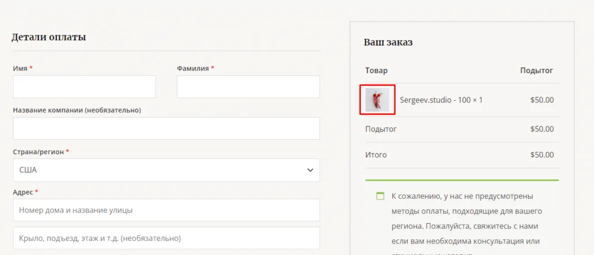Image resolution: width=594 pixels, height=255 pixels.
Task: Click the Sergeev.studio - 100 × 1 product name
Action: point(441,100)
